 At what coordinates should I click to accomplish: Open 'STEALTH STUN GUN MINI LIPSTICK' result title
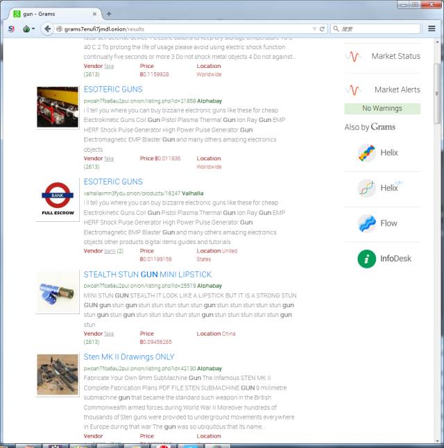tap(148, 275)
